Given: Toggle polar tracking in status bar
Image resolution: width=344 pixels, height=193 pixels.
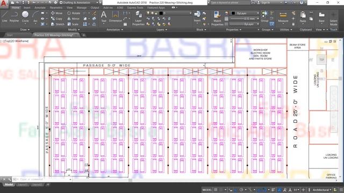Looking at the screenshot, I should click(x=241, y=190).
